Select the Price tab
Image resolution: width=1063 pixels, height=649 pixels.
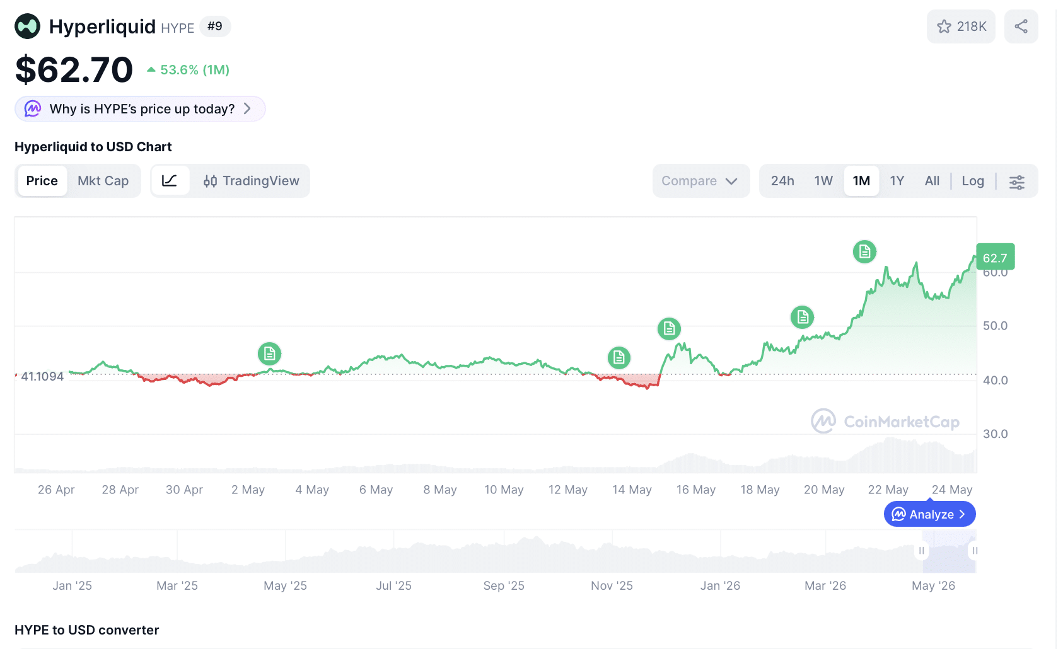42,181
